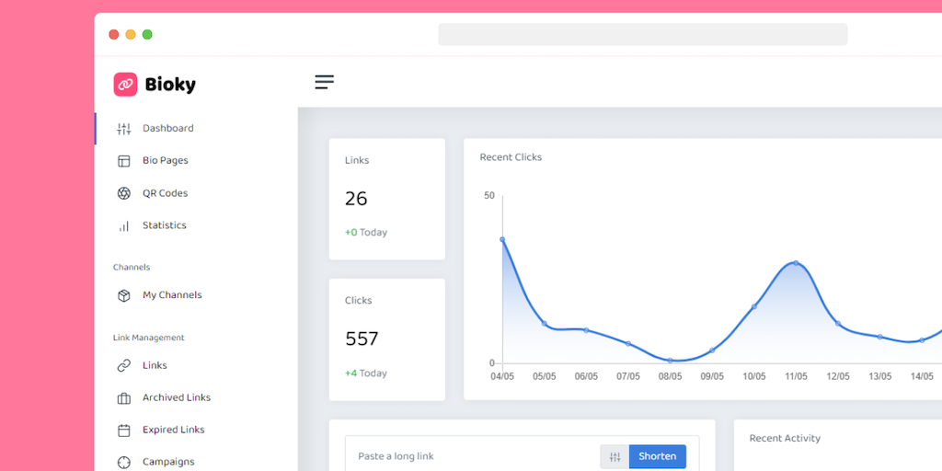Click the browser address bar

click(x=643, y=34)
